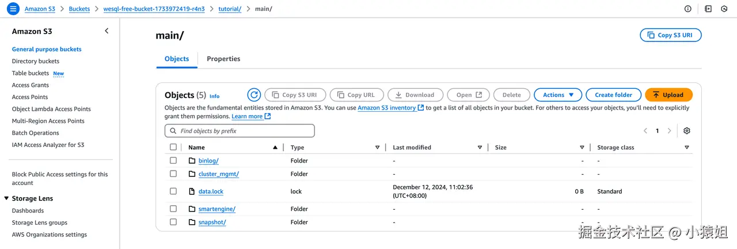Image resolution: width=737 pixels, height=249 pixels.
Task: Open Directory buckets in sidebar
Action: [x=36, y=61]
